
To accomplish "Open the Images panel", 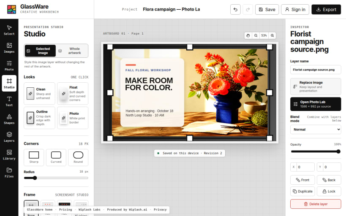I will [x=9, y=48].
